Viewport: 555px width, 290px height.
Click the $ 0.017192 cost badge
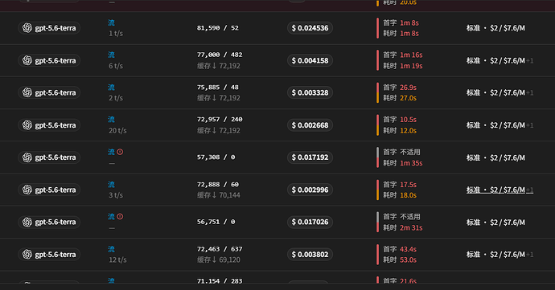tap(310, 157)
